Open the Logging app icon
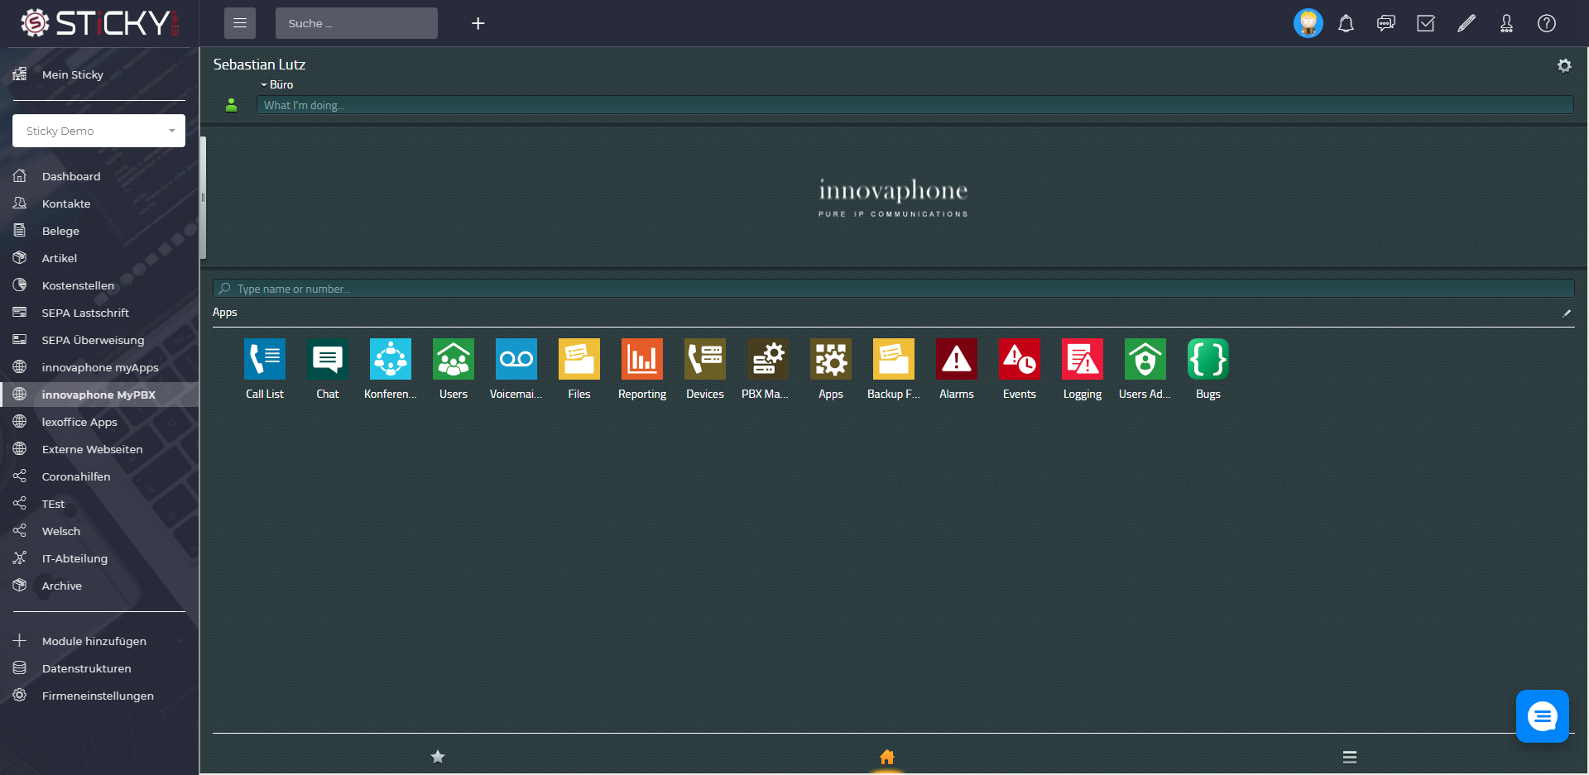1589x775 pixels. [x=1083, y=359]
